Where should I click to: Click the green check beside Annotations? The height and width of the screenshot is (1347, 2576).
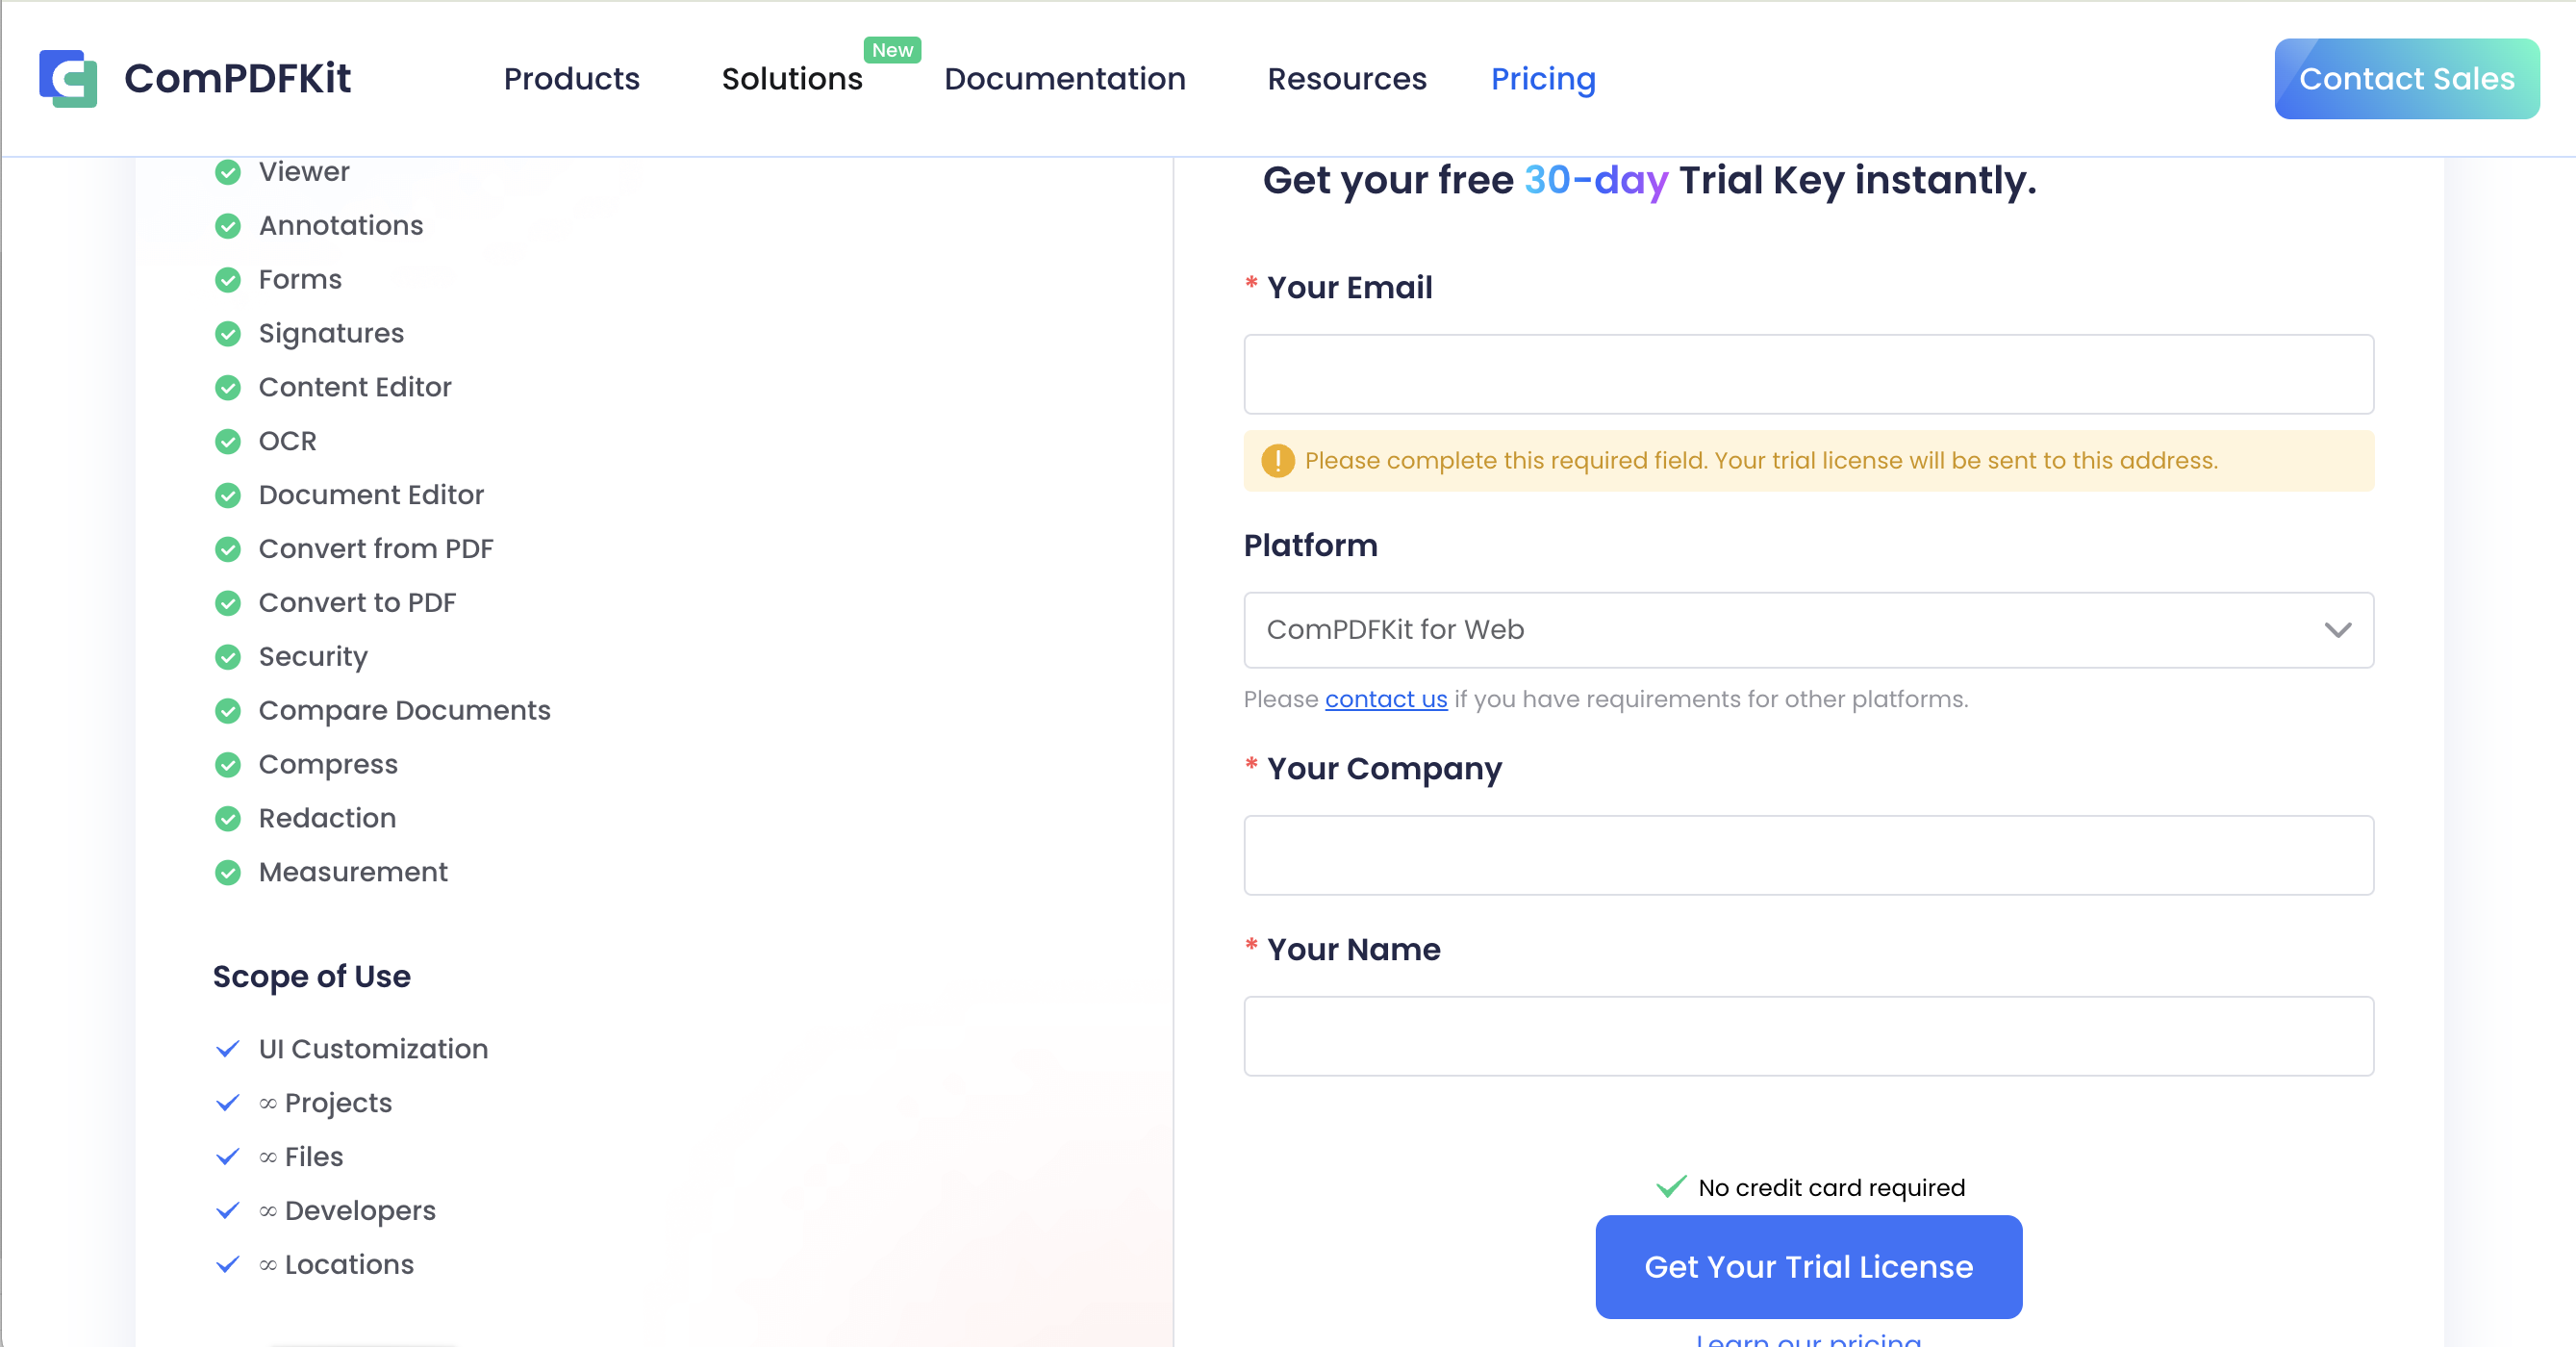pyautogui.click(x=228, y=226)
